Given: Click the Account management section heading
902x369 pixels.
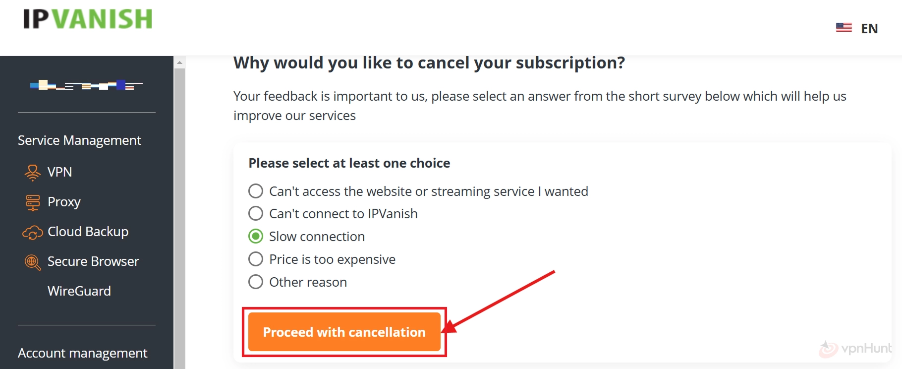Looking at the screenshot, I should [x=82, y=353].
